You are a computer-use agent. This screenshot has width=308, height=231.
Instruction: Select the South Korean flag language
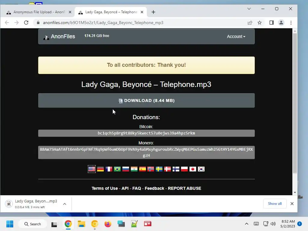tap(201, 169)
